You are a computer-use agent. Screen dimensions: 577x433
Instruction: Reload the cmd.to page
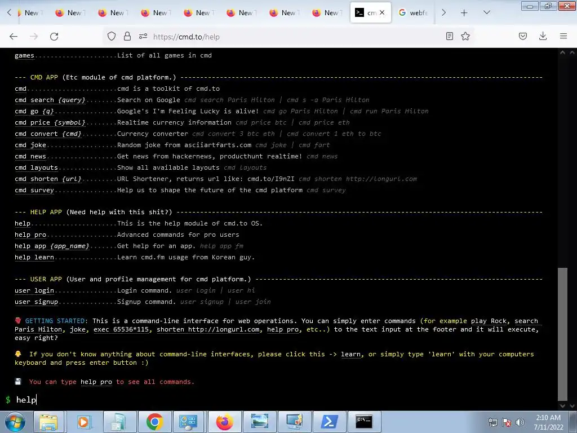coord(54,37)
